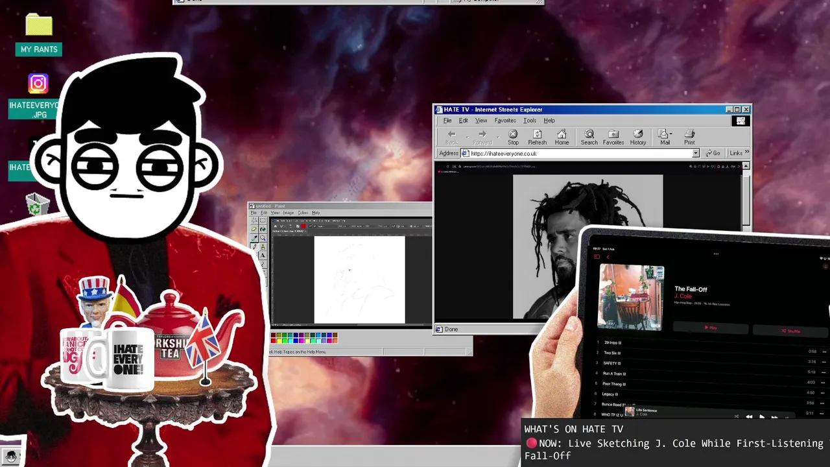Open the Address bar dropdown list
The height and width of the screenshot is (467, 830).
pos(696,154)
